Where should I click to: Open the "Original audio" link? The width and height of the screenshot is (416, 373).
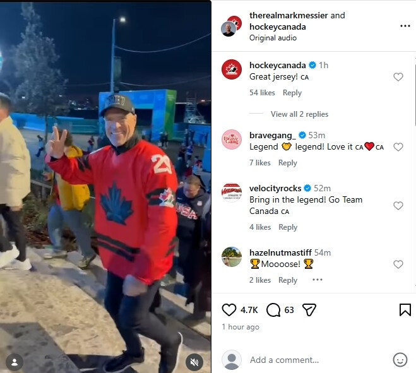click(x=273, y=38)
